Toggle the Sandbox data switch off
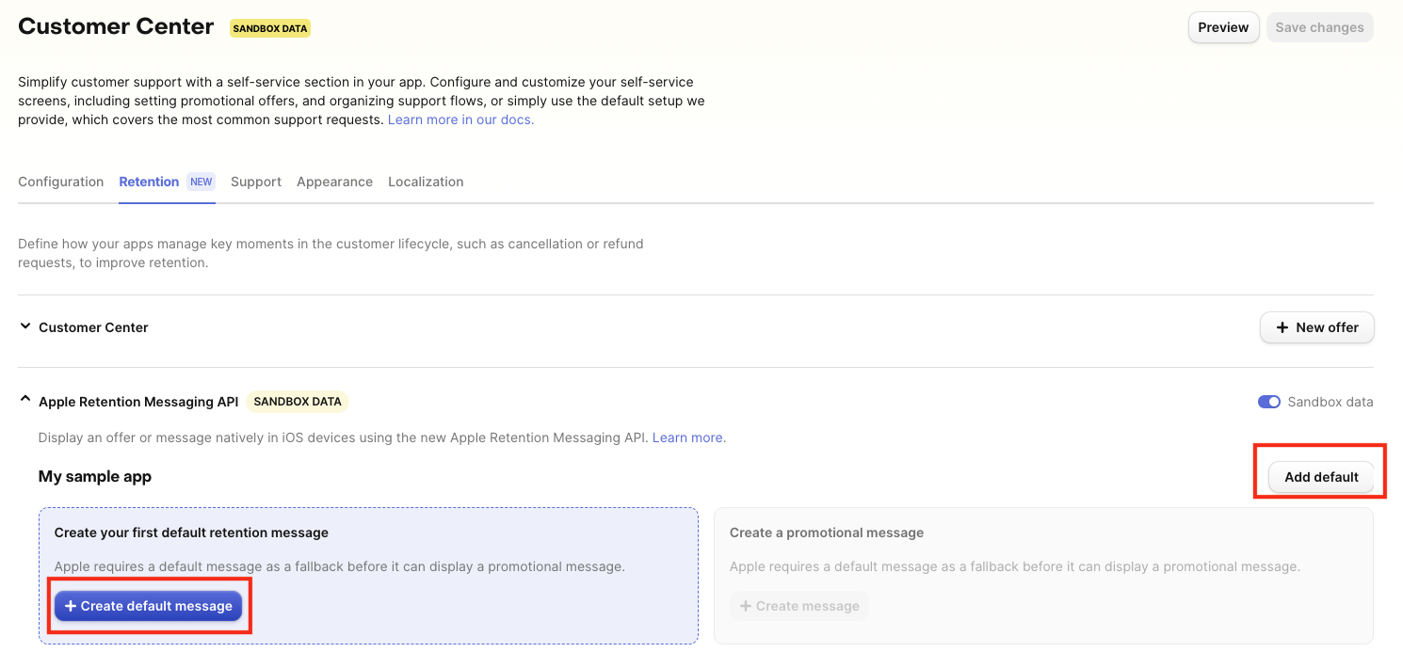Image resolution: width=1403 pixels, height=668 pixels. click(1268, 402)
